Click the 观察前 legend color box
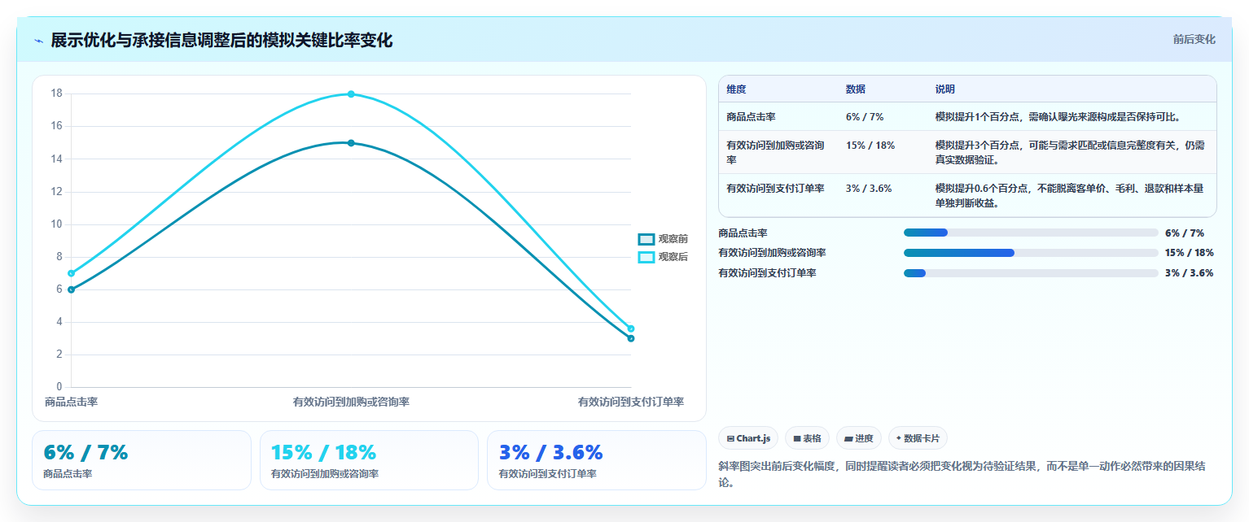 click(646, 239)
